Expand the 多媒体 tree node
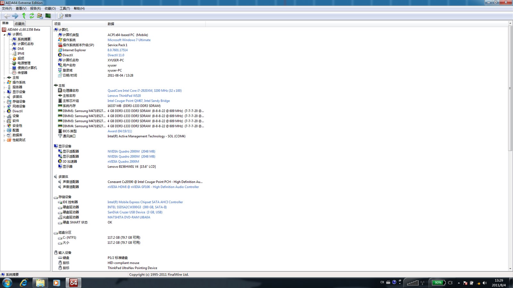Image resolution: width=513 pixels, height=288 pixels. (4, 97)
